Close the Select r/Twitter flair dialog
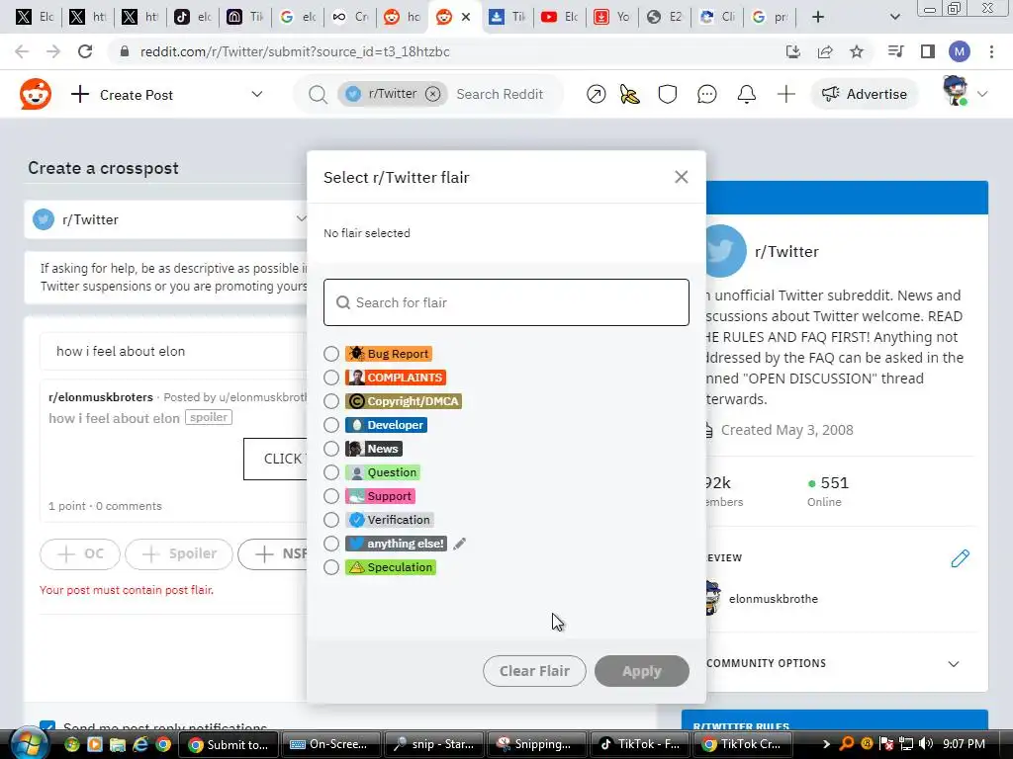Viewport: 1013px width, 759px height. (x=681, y=177)
